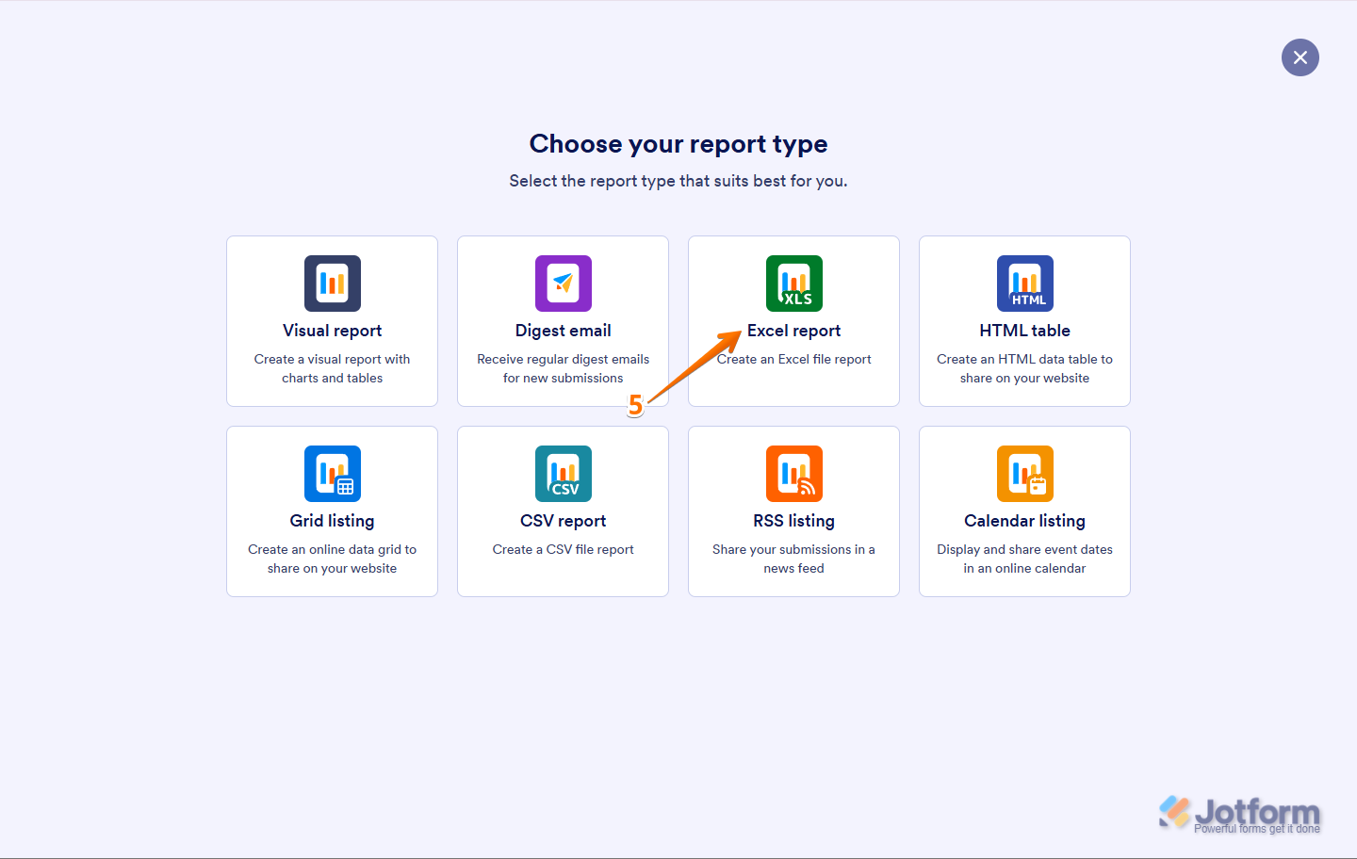Select the CSV report title
The image size is (1357, 859).
pyautogui.click(x=563, y=521)
